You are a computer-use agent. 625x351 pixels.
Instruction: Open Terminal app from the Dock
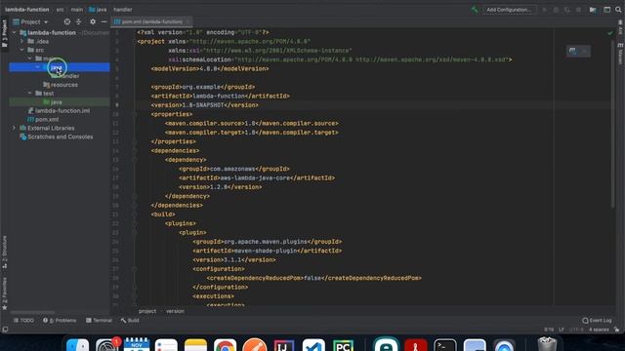[x=445, y=344]
